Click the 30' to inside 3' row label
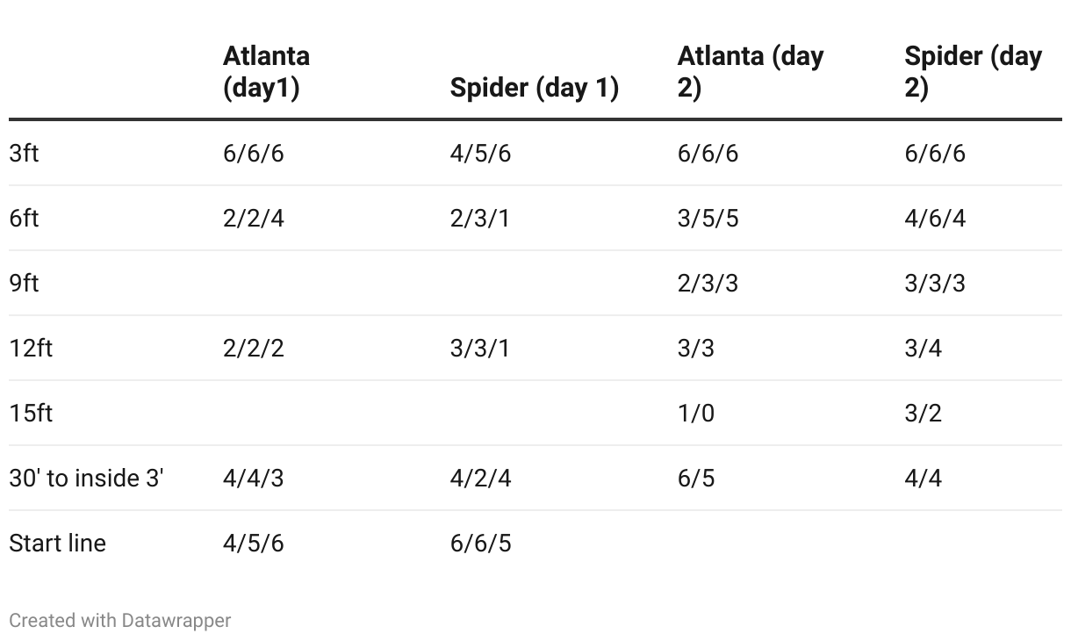 [86, 478]
